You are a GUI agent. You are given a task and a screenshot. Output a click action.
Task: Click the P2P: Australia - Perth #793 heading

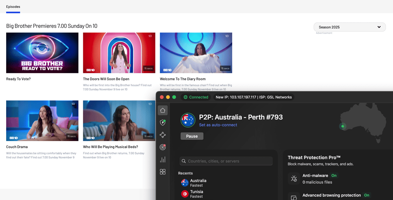[x=241, y=117]
